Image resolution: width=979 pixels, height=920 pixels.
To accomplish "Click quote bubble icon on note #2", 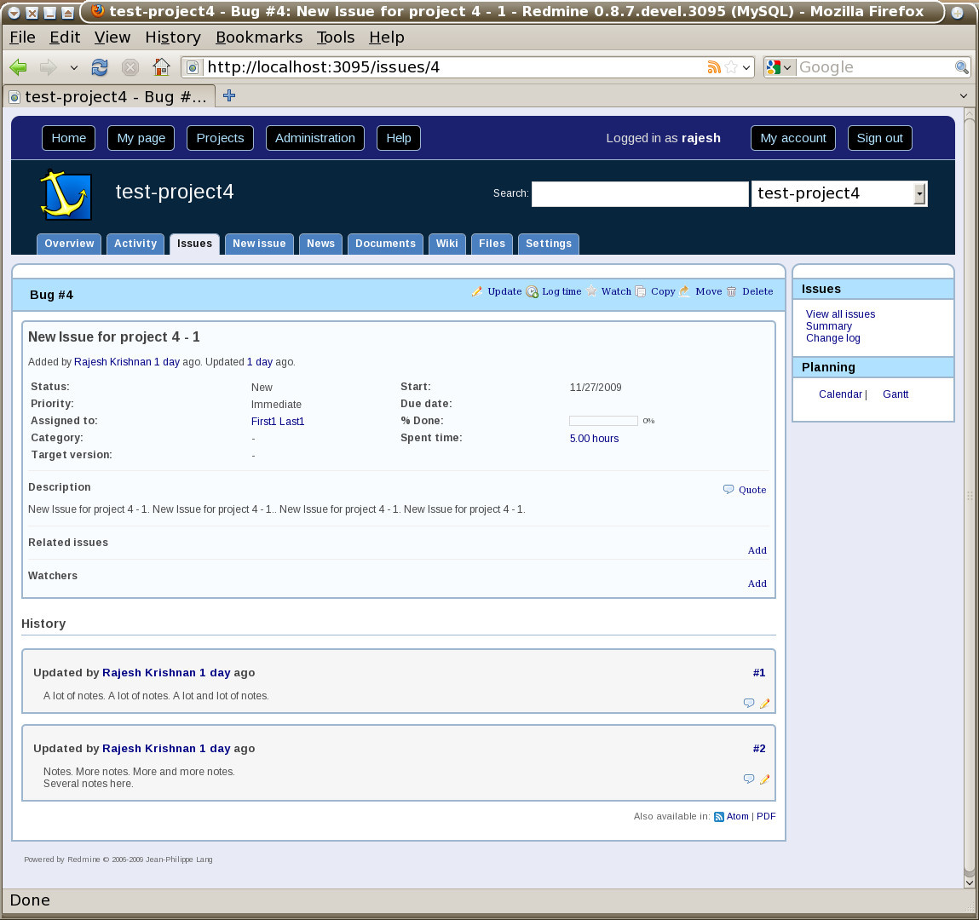I will click(x=749, y=779).
